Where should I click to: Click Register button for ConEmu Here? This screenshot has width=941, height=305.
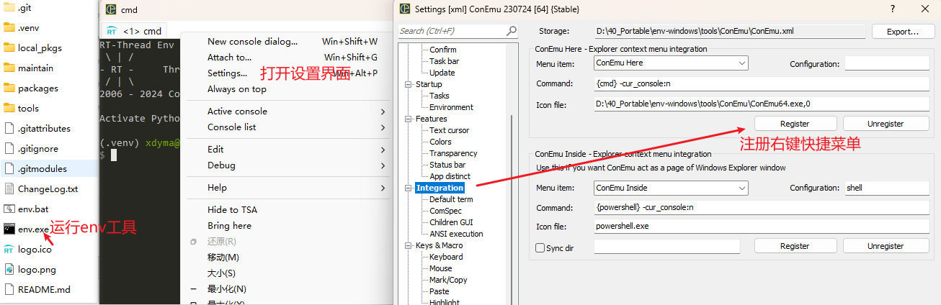click(x=795, y=124)
